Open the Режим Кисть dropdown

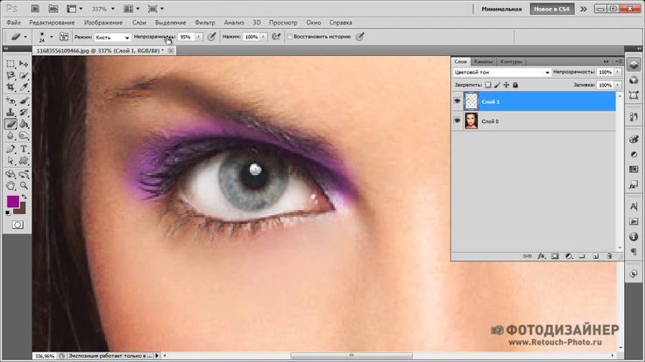tap(112, 37)
